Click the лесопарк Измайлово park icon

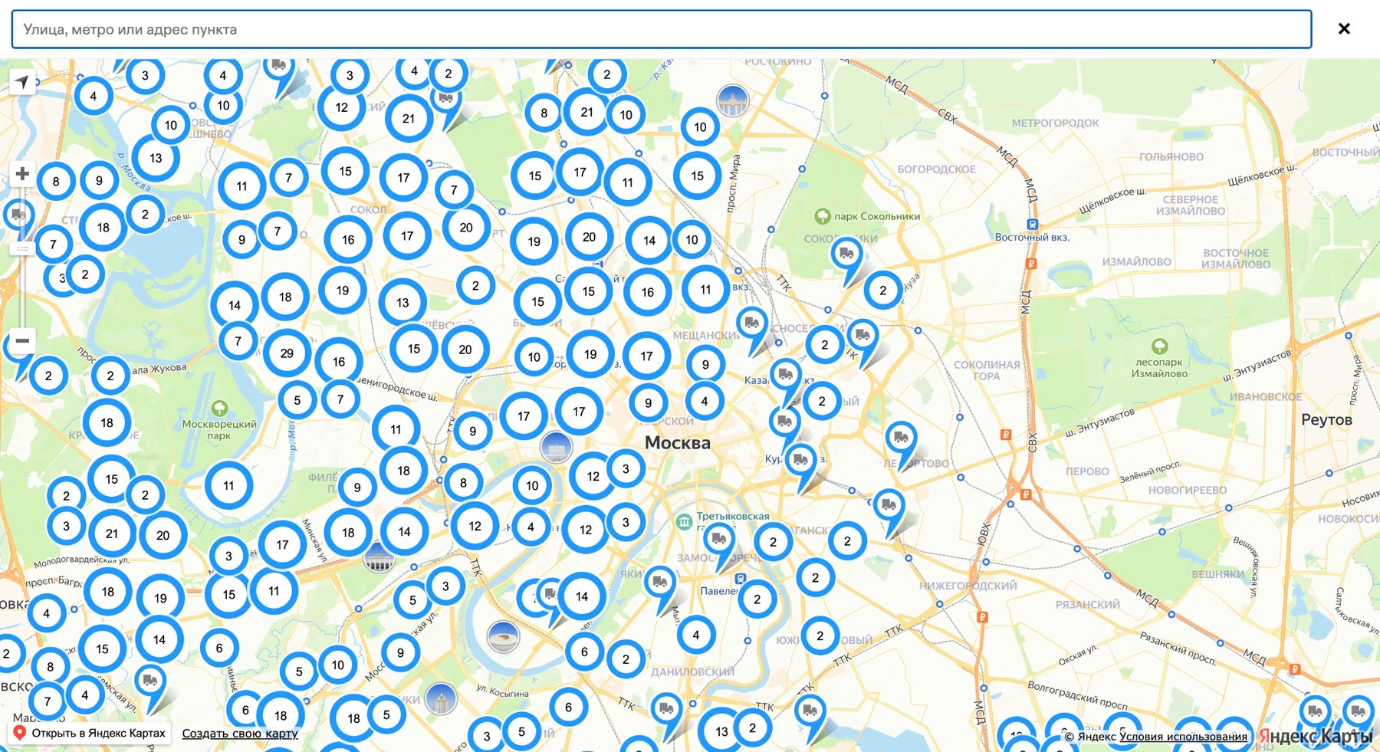click(x=1159, y=346)
